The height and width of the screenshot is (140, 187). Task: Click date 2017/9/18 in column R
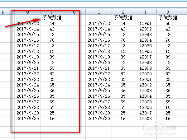click(x=99, y=51)
